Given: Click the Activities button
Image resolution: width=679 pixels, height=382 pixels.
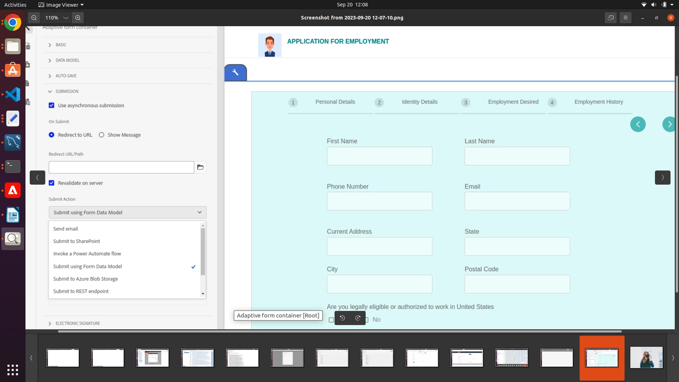Looking at the screenshot, I should 15,5.
